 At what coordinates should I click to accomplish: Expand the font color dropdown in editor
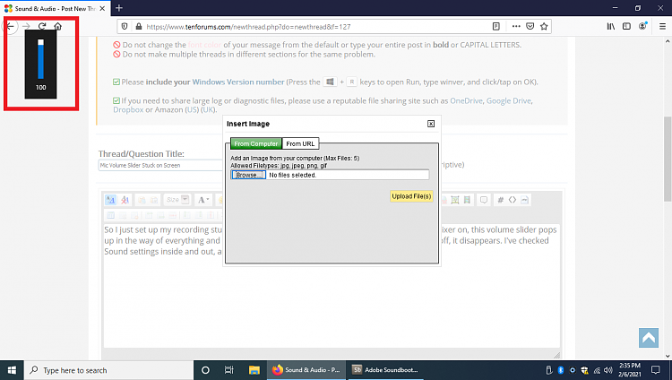click(x=205, y=200)
